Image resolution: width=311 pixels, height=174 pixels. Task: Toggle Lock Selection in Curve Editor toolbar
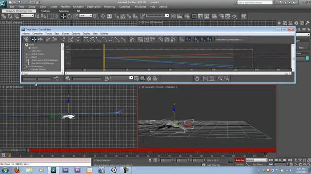click(132, 40)
